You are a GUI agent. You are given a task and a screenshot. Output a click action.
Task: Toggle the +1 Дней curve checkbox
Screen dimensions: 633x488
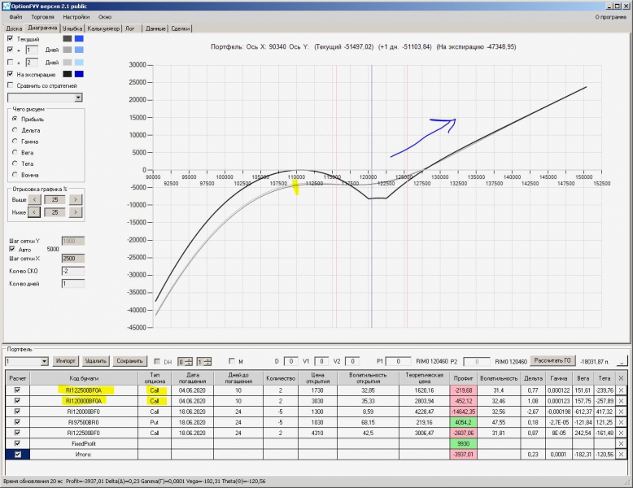tap(10, 50)
